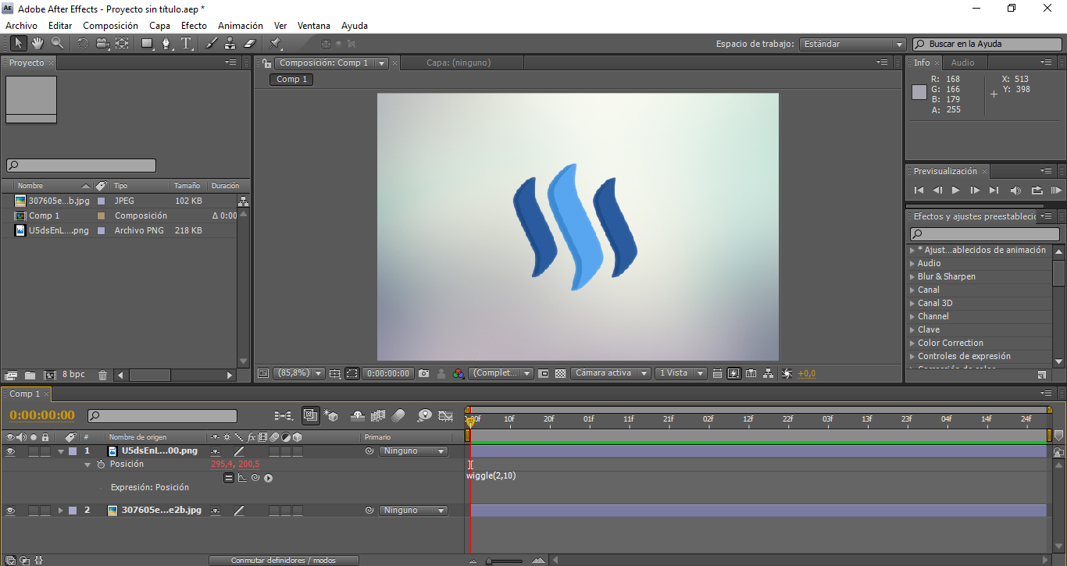The width and height of the screenshot is (1067, 566).
Task: Select the Pan Behind anchor point tool
Action: [x=122, y=44]
